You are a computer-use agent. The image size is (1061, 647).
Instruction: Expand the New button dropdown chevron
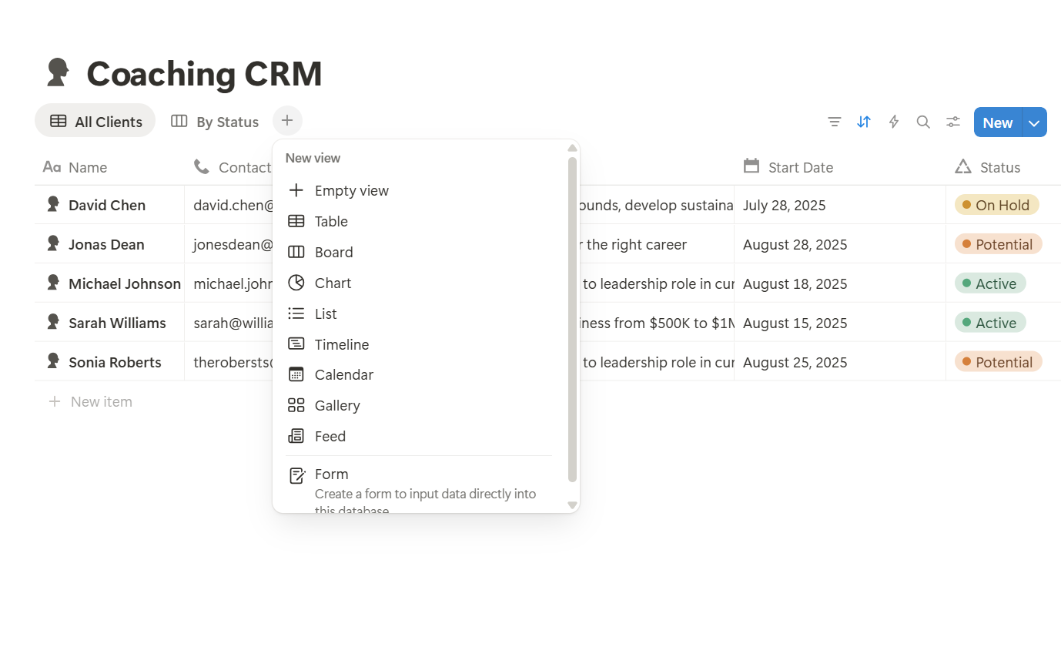point(1033,122)
